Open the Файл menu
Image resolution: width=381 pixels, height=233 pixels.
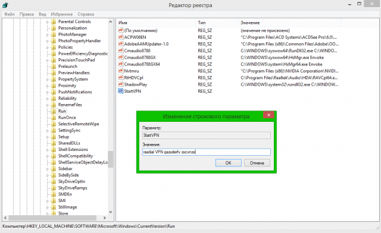[x=10, y=14]
